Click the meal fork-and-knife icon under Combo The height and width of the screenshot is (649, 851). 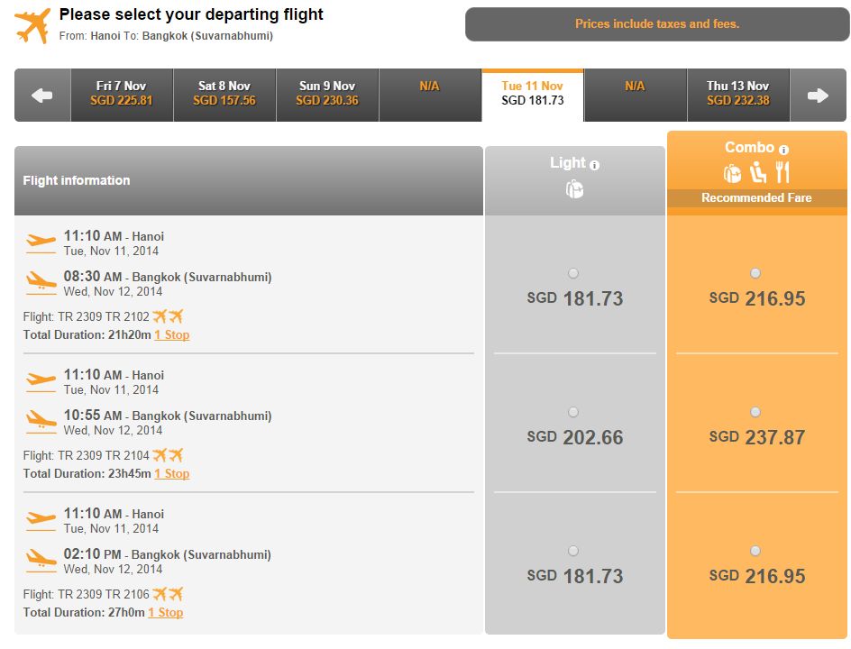coord(782,172)
